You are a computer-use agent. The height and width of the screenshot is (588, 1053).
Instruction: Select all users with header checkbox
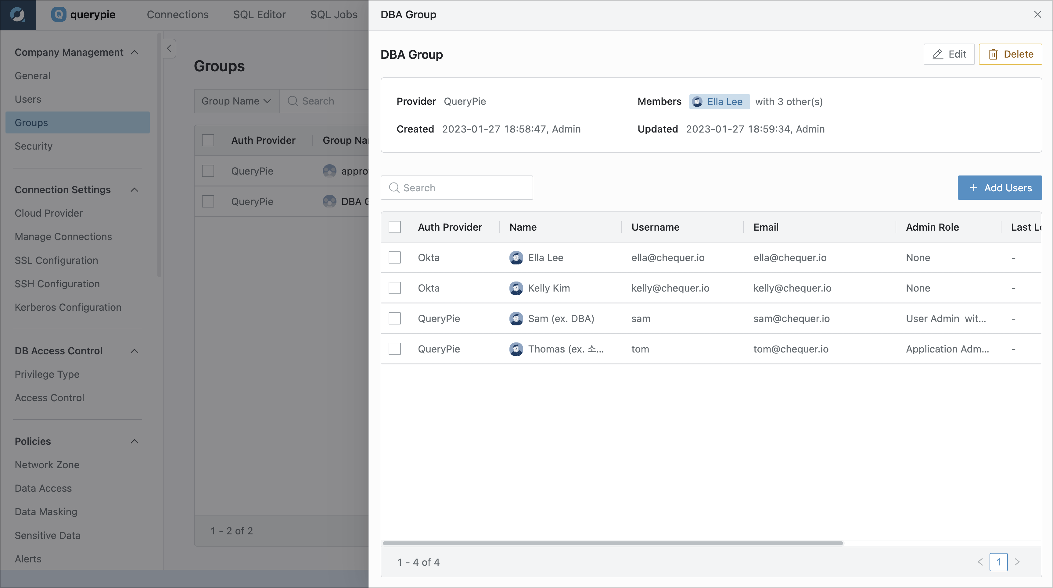394,227
